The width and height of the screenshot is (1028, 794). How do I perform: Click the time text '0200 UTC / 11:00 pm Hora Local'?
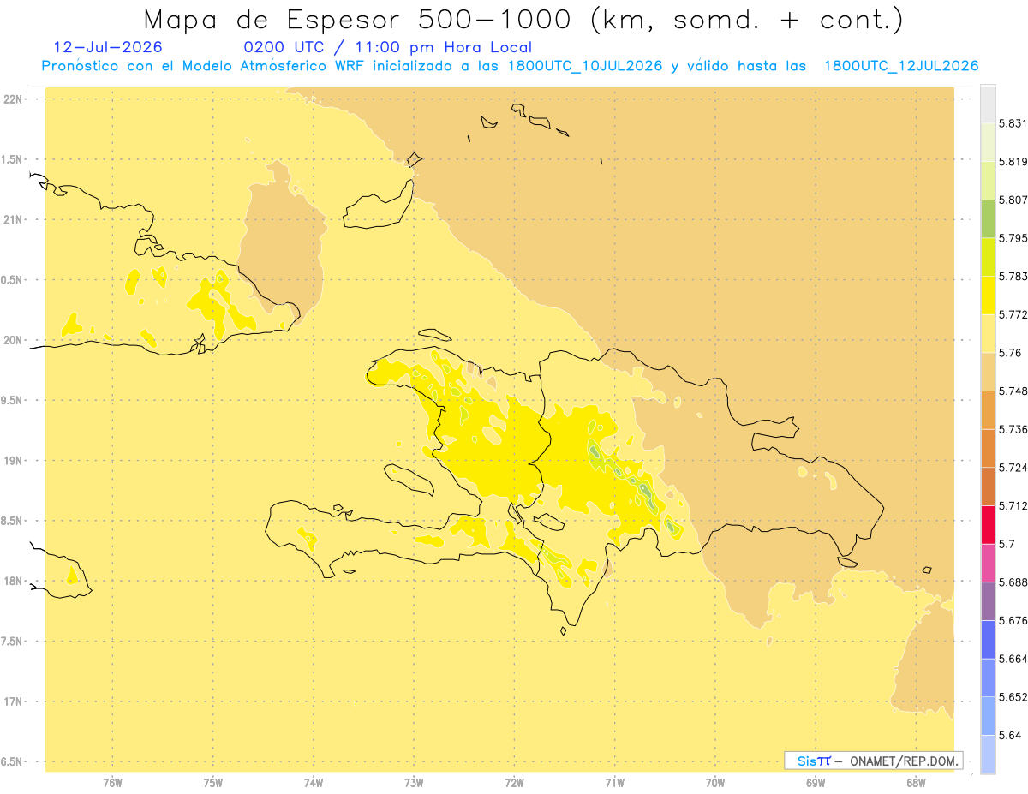388,47
